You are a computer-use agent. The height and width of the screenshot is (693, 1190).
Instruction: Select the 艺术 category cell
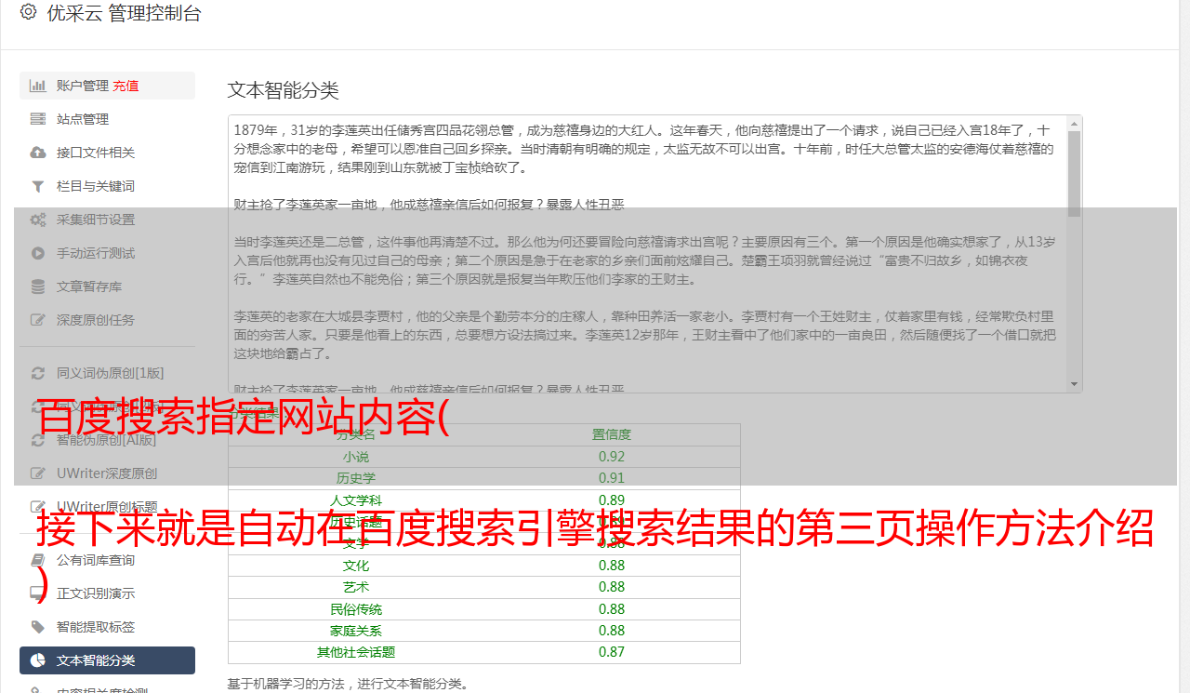[x=356, y=587]
